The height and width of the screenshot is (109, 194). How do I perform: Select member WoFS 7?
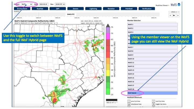(x=153, y=47)
